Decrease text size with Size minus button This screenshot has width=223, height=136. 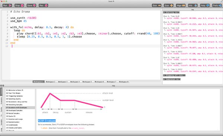[x=156, y=6]
